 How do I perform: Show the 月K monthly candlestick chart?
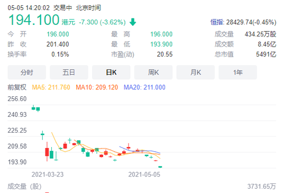tap(195, 72)
